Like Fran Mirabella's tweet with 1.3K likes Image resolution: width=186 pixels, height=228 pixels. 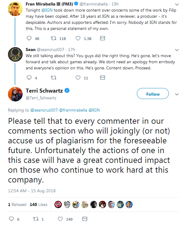(78, 38)
